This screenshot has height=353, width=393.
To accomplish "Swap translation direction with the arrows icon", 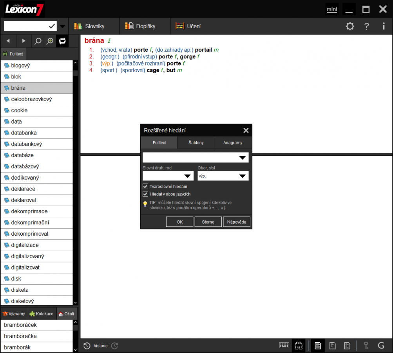I will (62, 41).
